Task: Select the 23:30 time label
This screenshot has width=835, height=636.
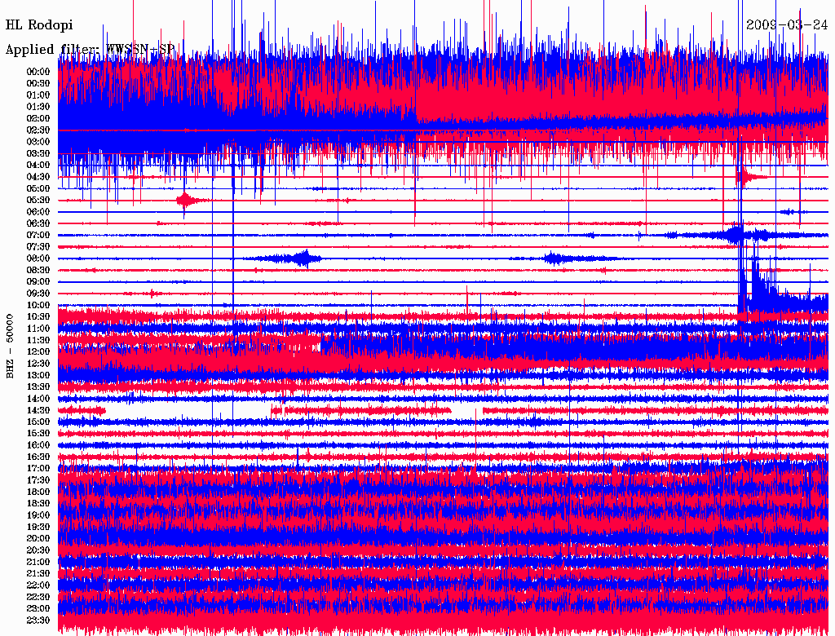Action: [x=38, y=620]
